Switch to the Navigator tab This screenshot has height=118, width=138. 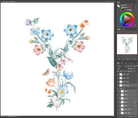[119, 29]
